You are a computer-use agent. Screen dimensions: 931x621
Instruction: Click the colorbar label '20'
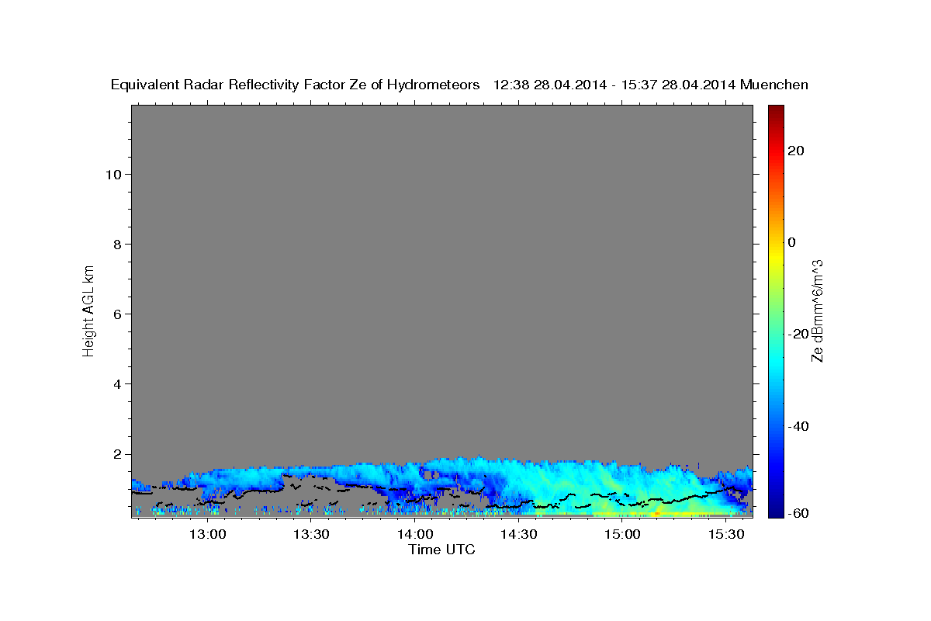pos(796,151)
